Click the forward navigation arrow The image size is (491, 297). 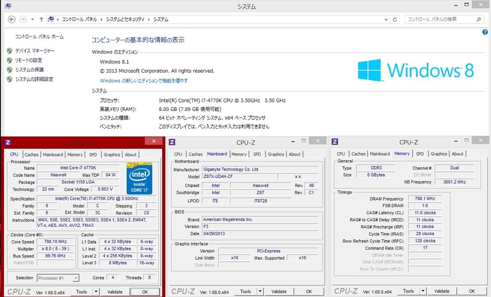click(23, 20)
